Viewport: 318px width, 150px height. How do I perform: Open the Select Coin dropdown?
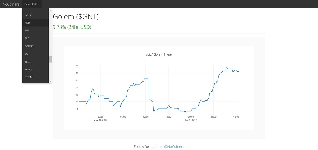pyautogui.click(x=32, y=4)
